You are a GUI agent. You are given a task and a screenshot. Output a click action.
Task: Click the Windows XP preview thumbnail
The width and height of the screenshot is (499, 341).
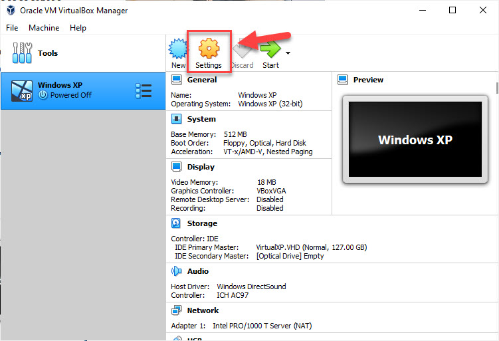tap(415, 139)
